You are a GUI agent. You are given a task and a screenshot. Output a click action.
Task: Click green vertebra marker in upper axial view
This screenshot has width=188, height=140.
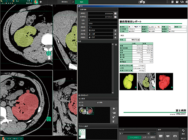point(49,53)
